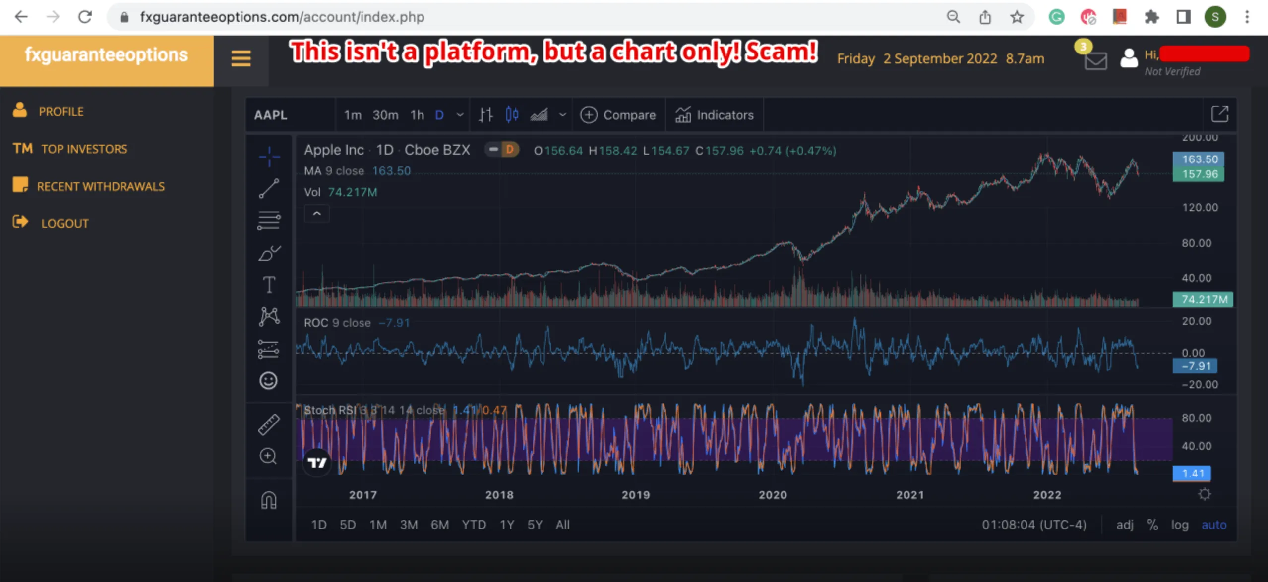Viewport: 1268px width, 582px height.
Task: Select the Text annotation tool
Action: pyautogui.click(x=269, y=285)
